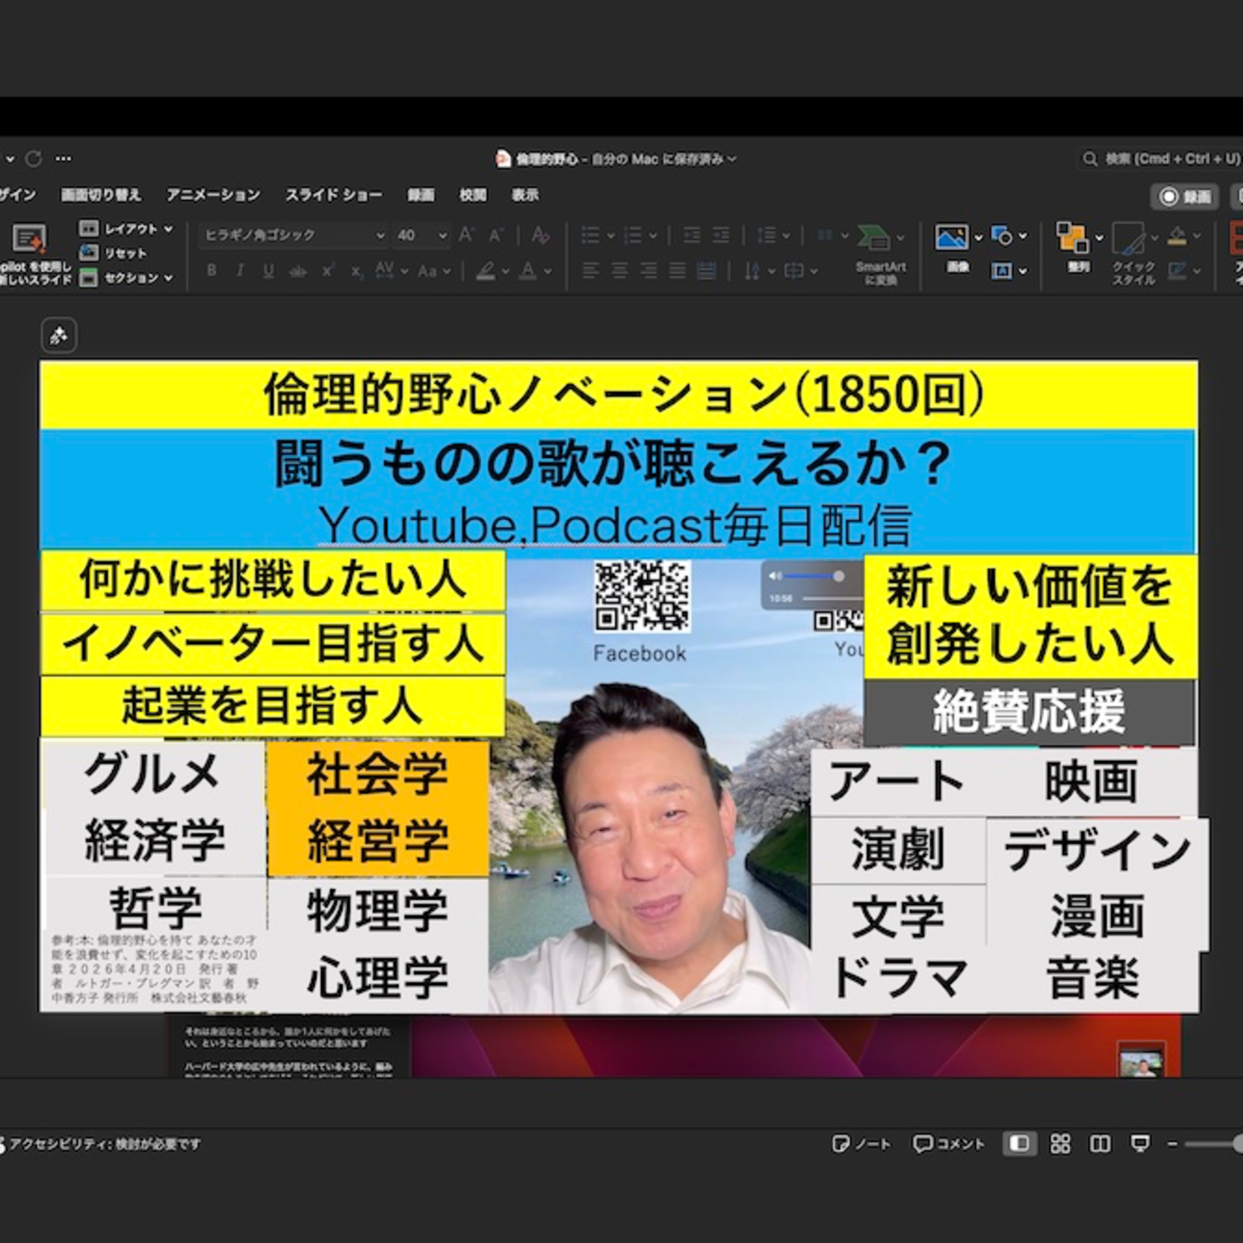Apply the numbered list
Image resolution: width=1243 pixels, height=1243 pixels.
(x=632, y=235)
